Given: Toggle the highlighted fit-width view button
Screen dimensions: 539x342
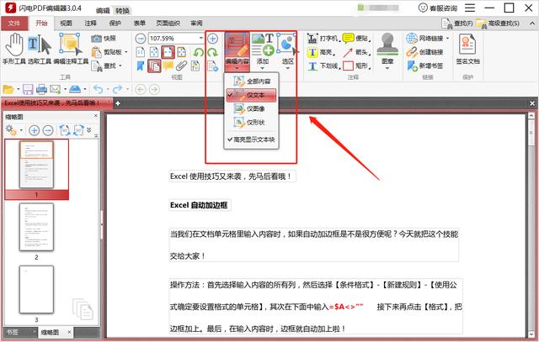Looking at the screenshot, I should coord(168,52).
